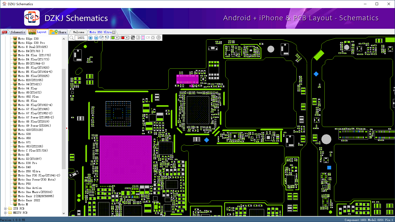Click the Omega resistance icon
Screen dimensions: 395x222
(x=153, y=38)
